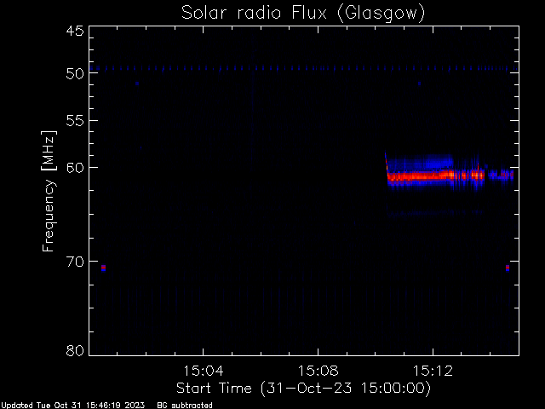This screenshot has height=409, width=545.
Task: Select the 50 frequency axis label
Action: pyautogui.click(x=75, y=74)
